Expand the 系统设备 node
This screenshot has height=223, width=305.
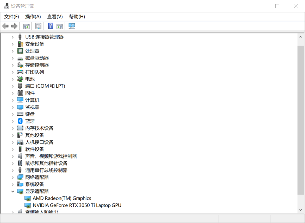pyautogui.click(x=13, y=184)
